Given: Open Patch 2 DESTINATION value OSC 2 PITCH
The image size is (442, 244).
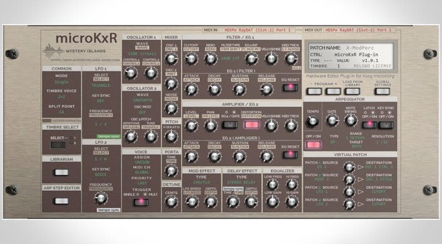Looking at the screenshot, I should click(379, 179).
